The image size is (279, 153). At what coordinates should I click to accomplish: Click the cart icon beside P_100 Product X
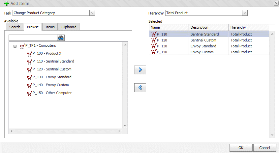pyautogui.click(x=29, y=53)
